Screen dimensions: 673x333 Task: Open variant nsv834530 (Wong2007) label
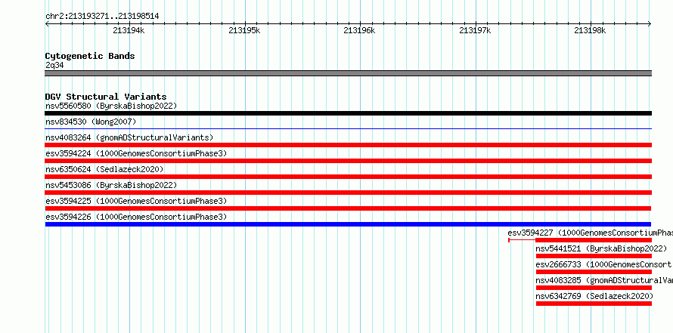[91, 122]
